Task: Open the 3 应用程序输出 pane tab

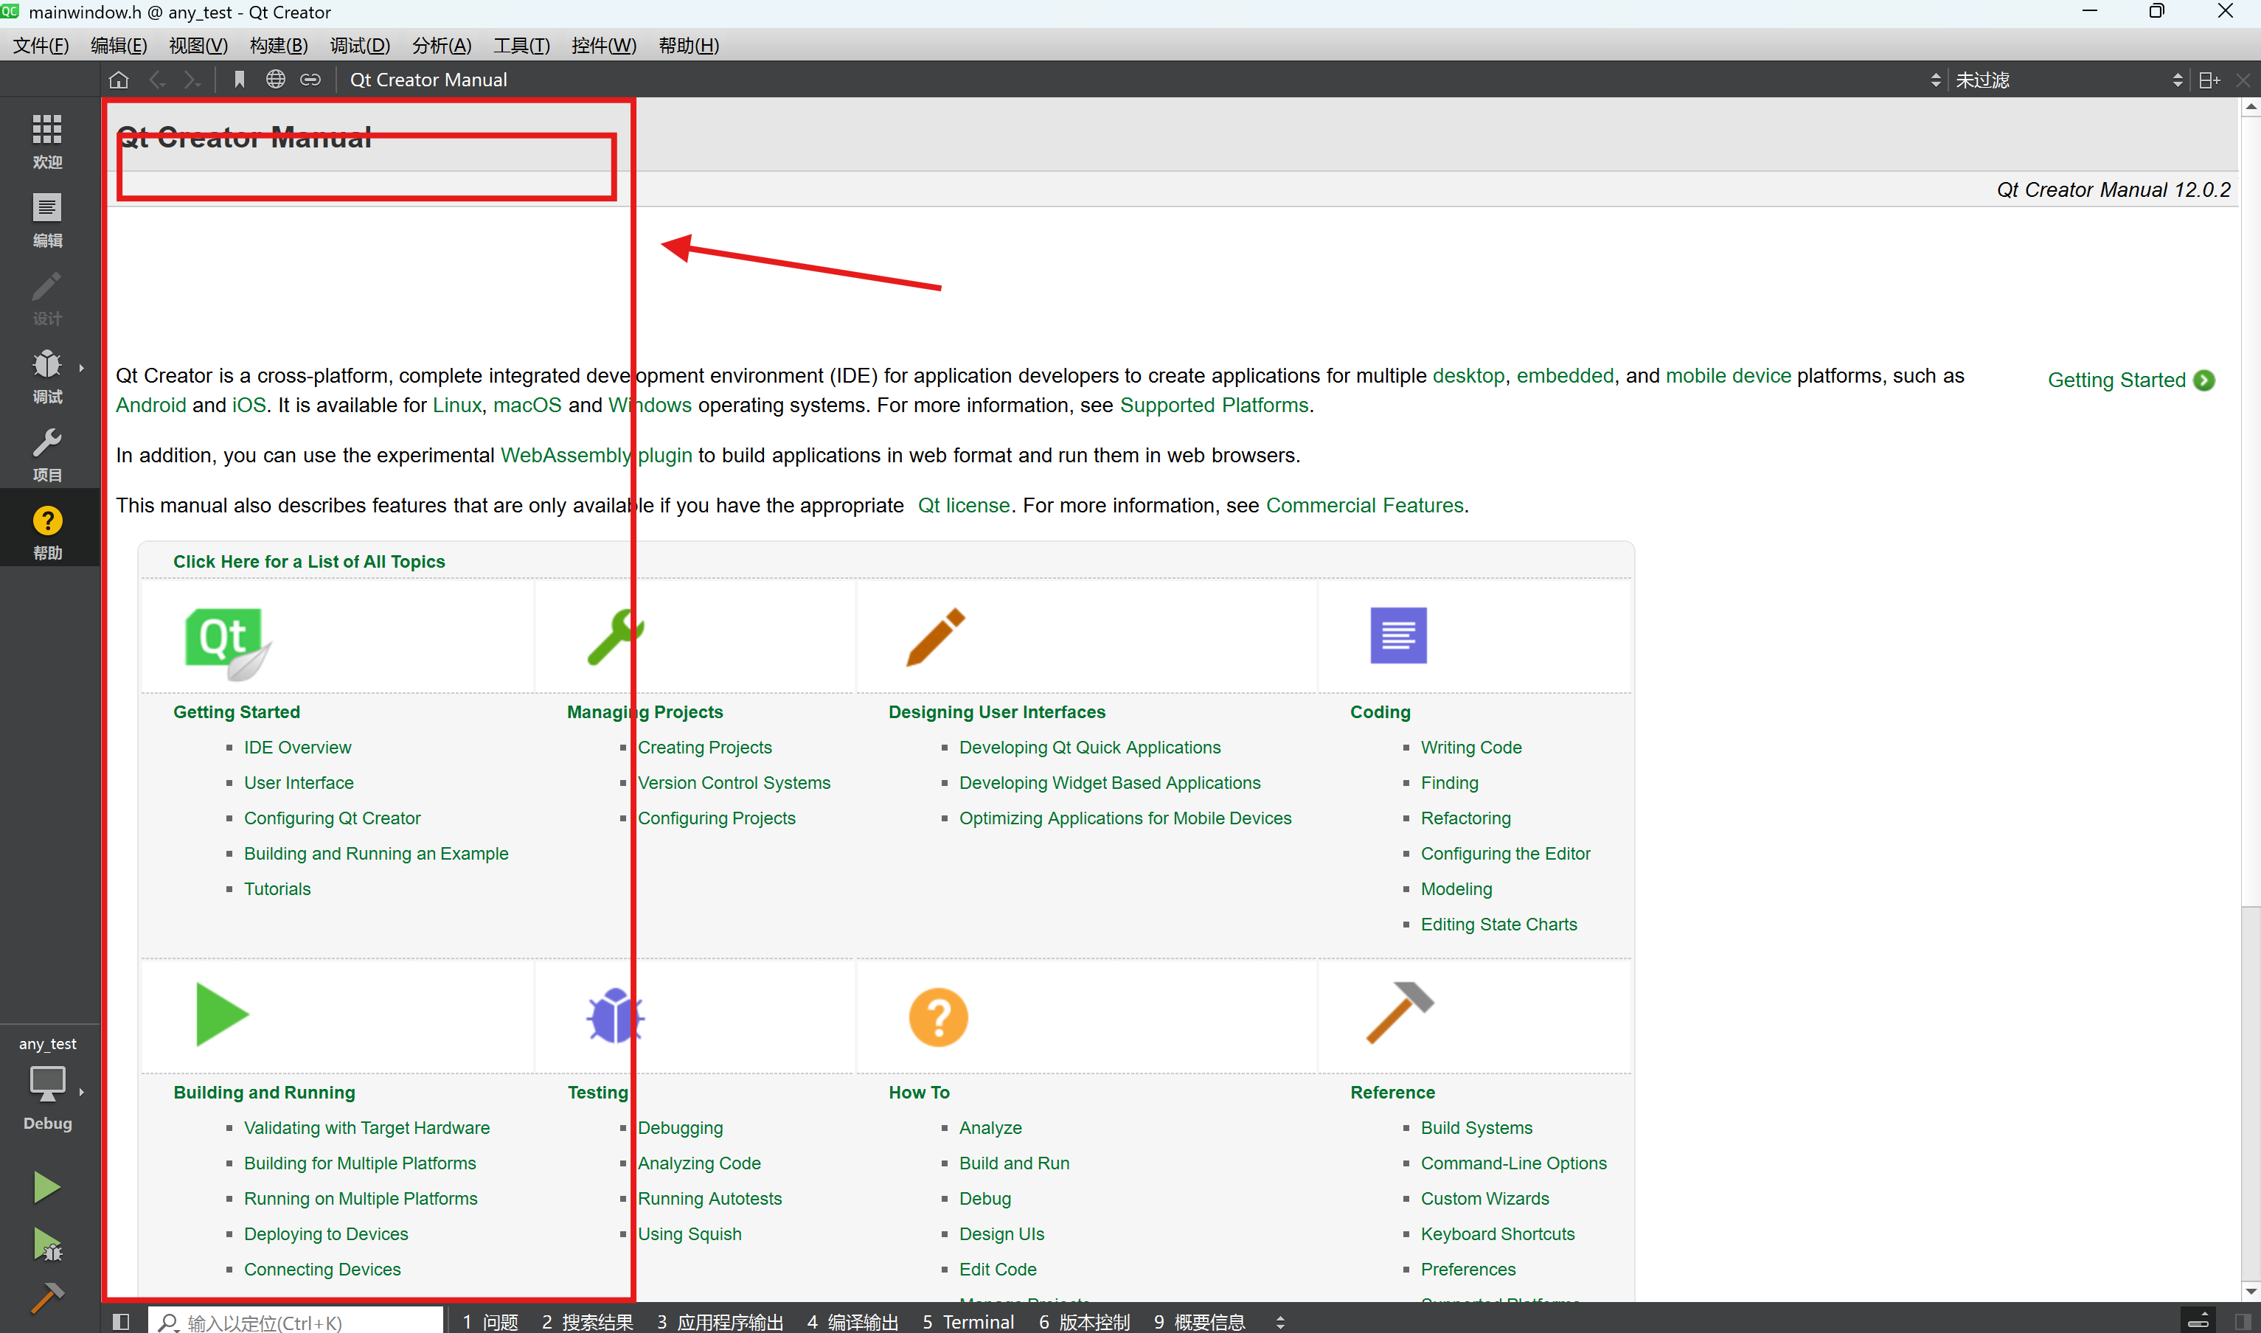Action: tap(718, 1321)
